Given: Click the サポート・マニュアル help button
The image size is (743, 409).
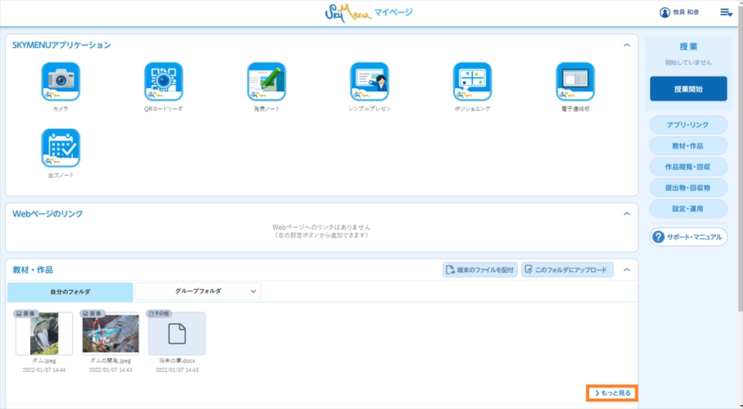Looking at the screenshot, I should click(x=688, y=237).
